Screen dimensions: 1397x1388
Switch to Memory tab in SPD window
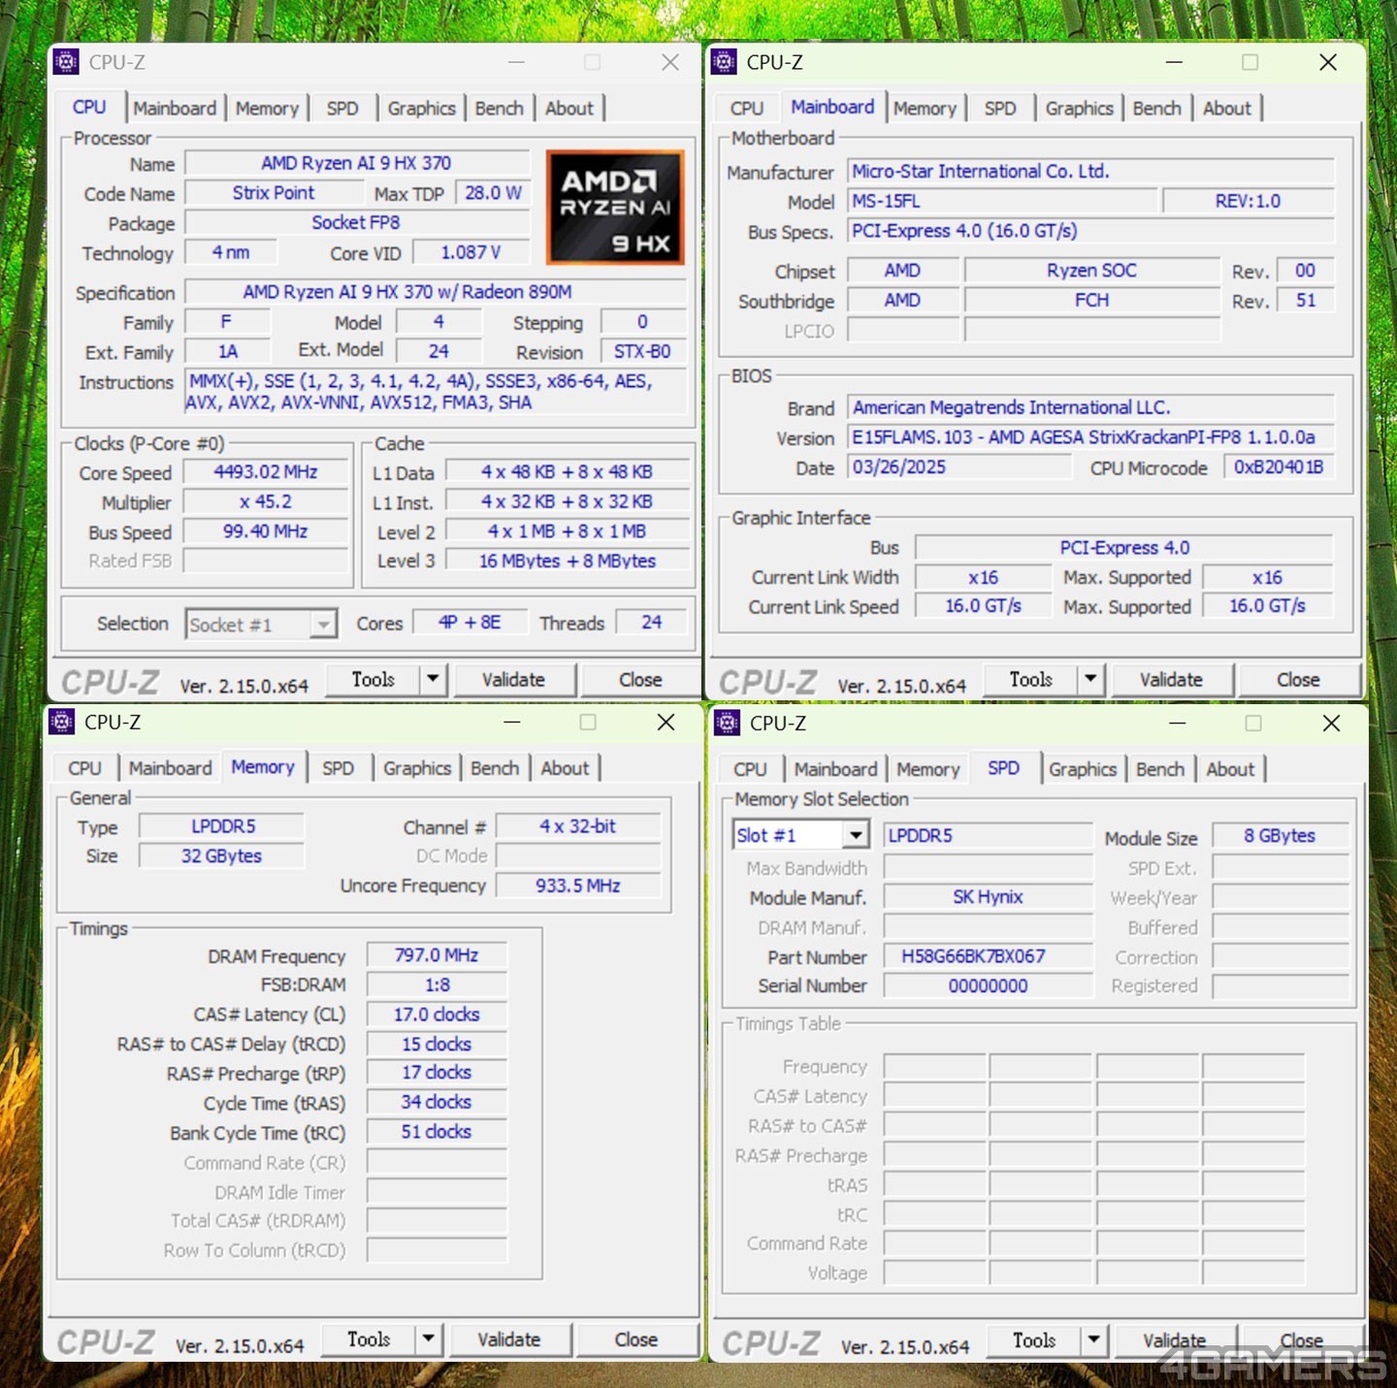[927, 769]
